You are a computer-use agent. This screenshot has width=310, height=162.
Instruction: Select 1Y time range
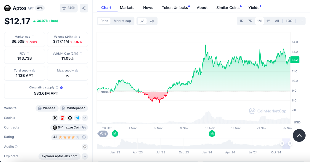tap(268, 21)
